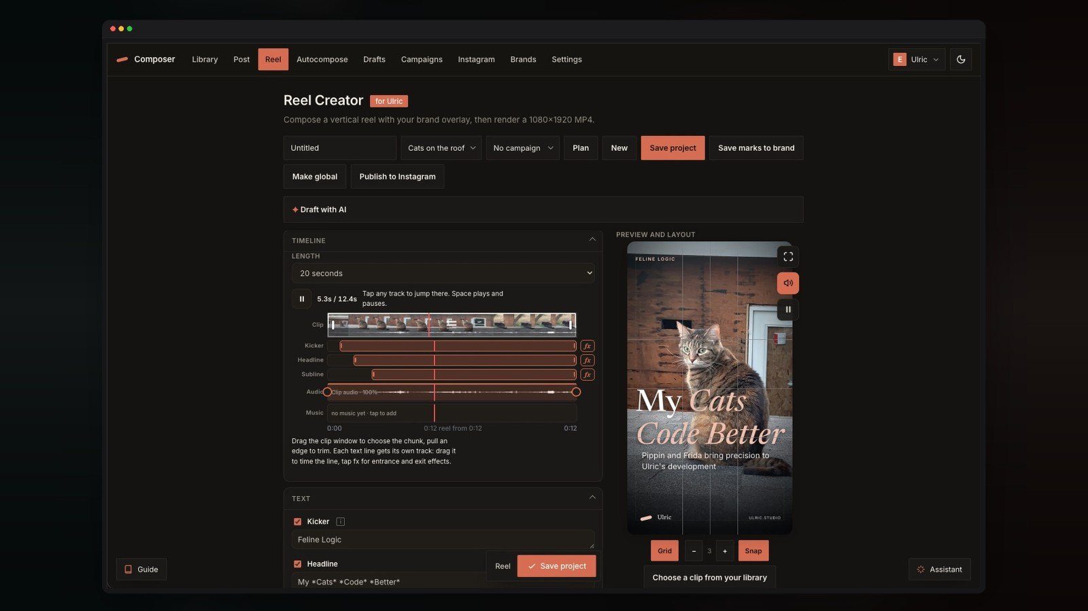Expand the Draft with AI panel
The height and width of the screenshot is (611, 1088).
pyautogui.click(x=543, y=210)
